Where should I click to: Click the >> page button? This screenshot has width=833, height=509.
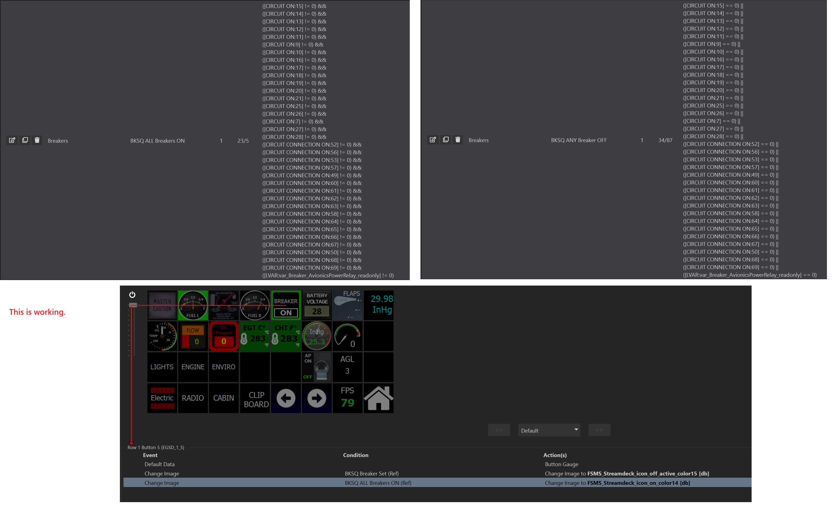[599, 430]
